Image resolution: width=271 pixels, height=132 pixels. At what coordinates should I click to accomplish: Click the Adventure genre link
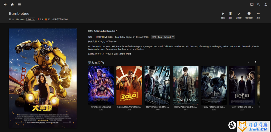[106, 31]
